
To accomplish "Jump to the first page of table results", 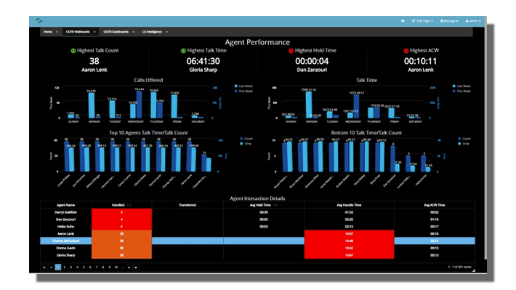I will click(x=44, y=267).
